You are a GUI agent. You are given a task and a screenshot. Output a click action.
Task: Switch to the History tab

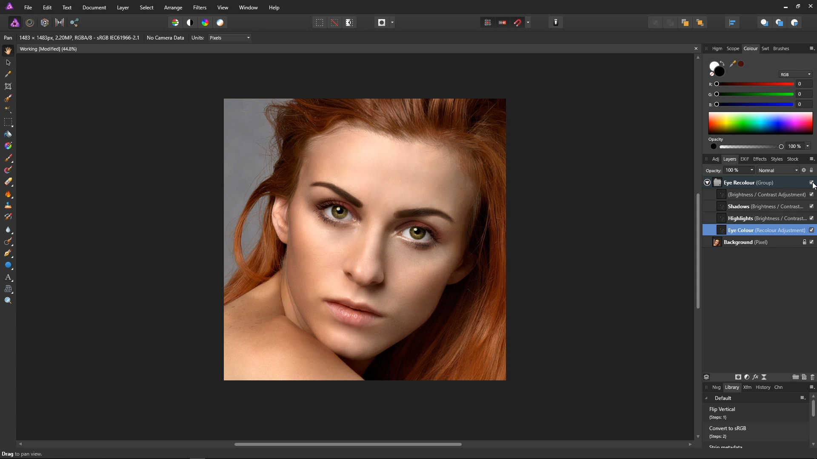pos(763,387)
